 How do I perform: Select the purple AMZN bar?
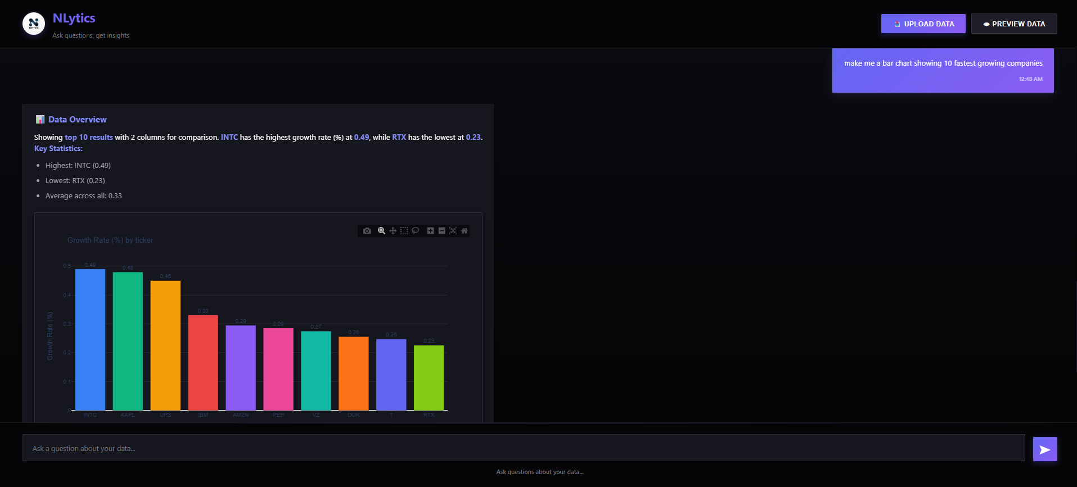click(241, 368)
